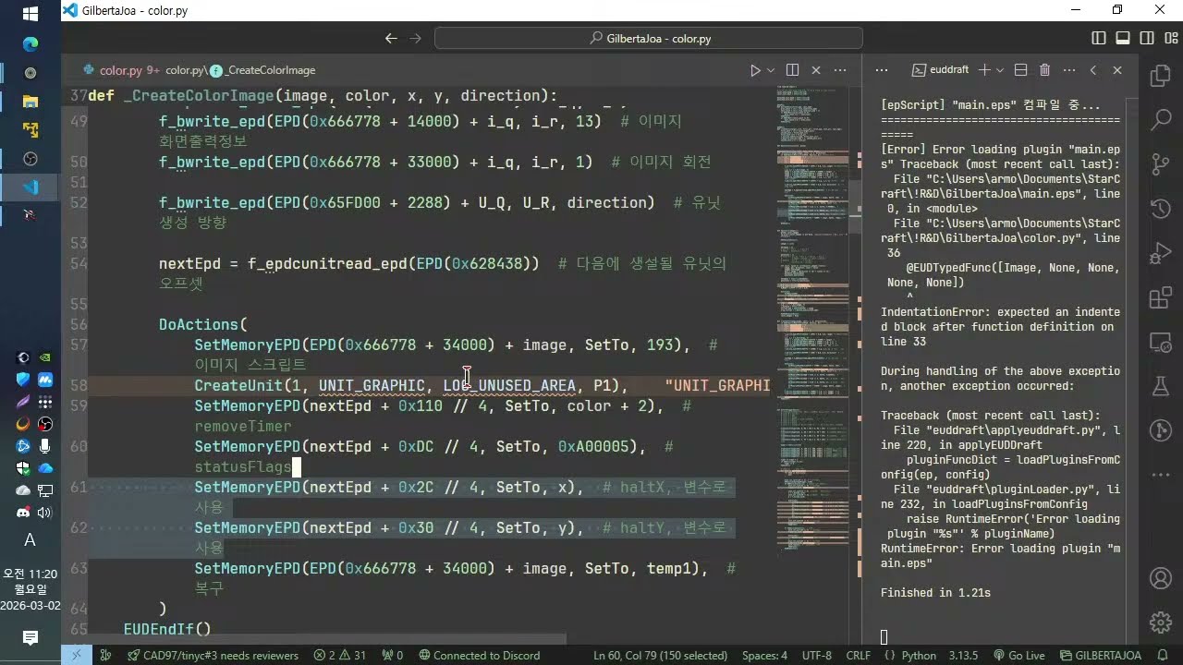
Task: Click the Spaces: 4 indentation setting
Action: point(764,656)
